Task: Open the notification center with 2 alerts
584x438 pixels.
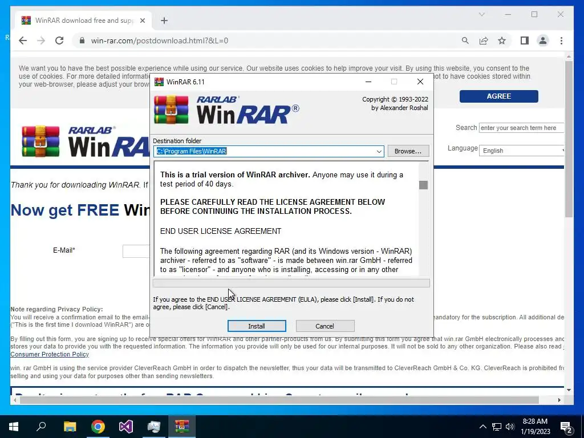Action: tap(566, 427)
